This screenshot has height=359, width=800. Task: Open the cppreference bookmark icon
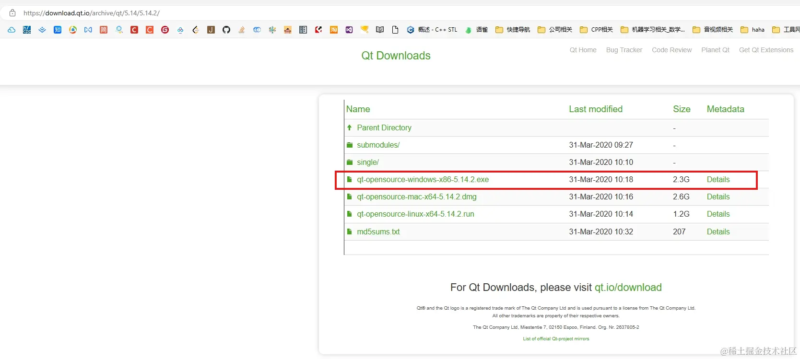point(27,30)
